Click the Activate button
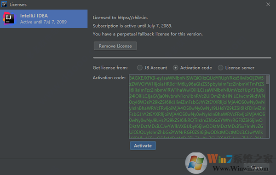276x175 pixels. [143, 146]
